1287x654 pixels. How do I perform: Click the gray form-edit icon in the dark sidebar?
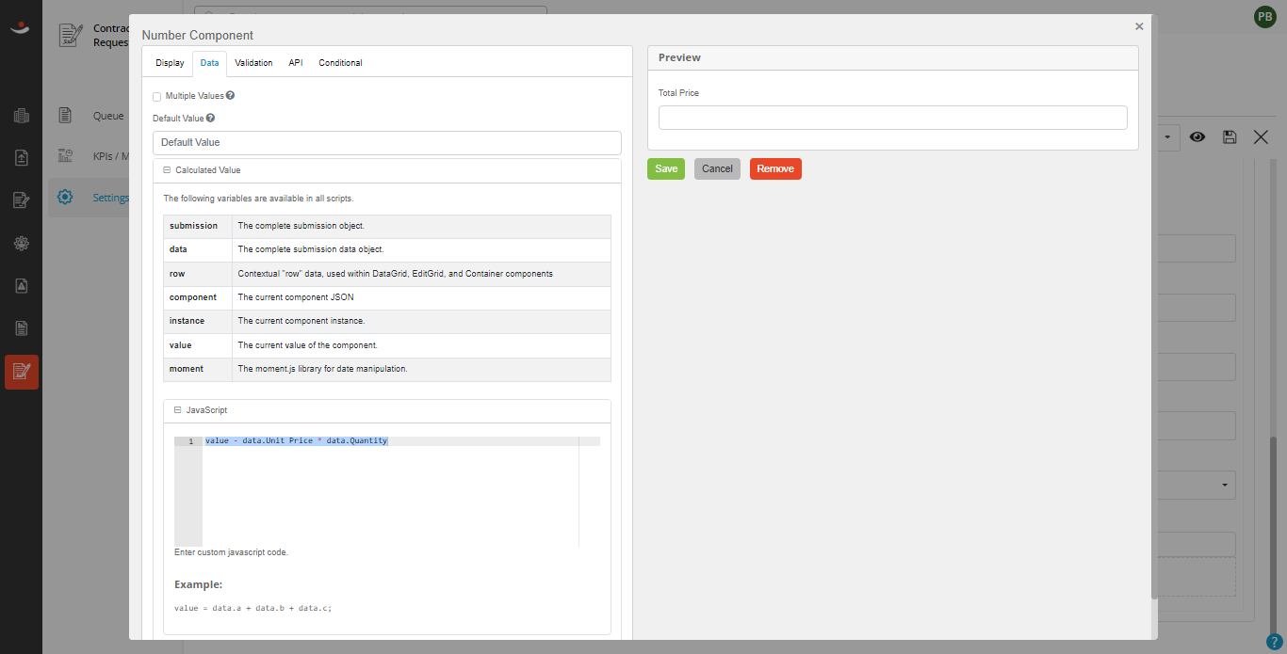pyautogui.click(x=22, y=200)
